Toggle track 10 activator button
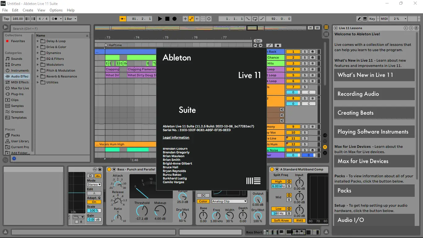Screen dimensions: 423x238 [293, 133]
